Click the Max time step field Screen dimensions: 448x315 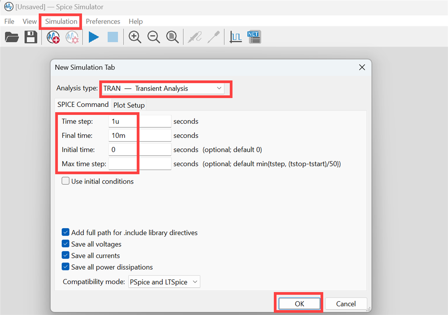pos(140,164)
